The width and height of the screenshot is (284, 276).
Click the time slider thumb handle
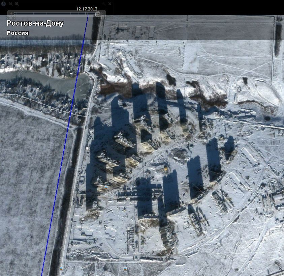(98, 13)
